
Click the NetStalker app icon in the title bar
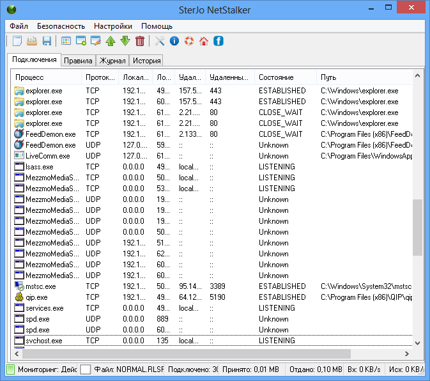12,10
